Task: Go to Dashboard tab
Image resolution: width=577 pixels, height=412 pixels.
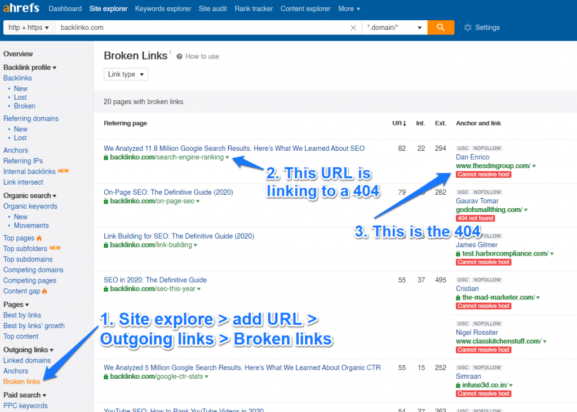Action: 65,8
